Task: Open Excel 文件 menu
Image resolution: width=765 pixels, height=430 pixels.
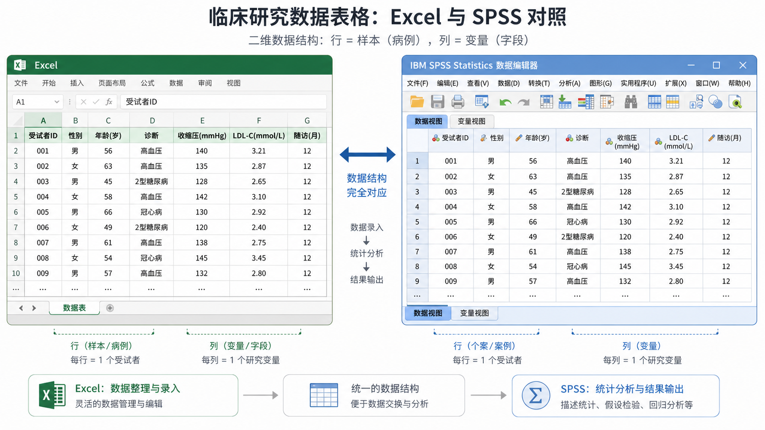Action: [21, 83]
